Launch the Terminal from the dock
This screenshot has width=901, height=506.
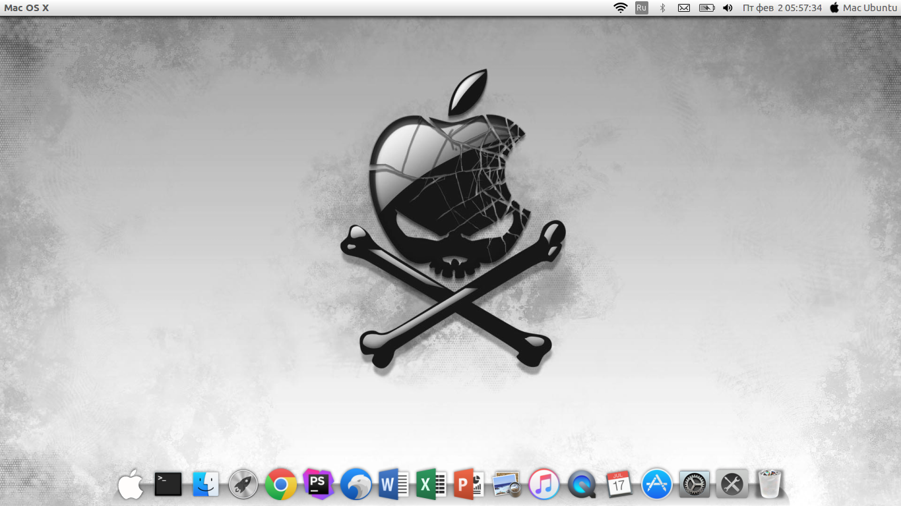coord(168,484)
